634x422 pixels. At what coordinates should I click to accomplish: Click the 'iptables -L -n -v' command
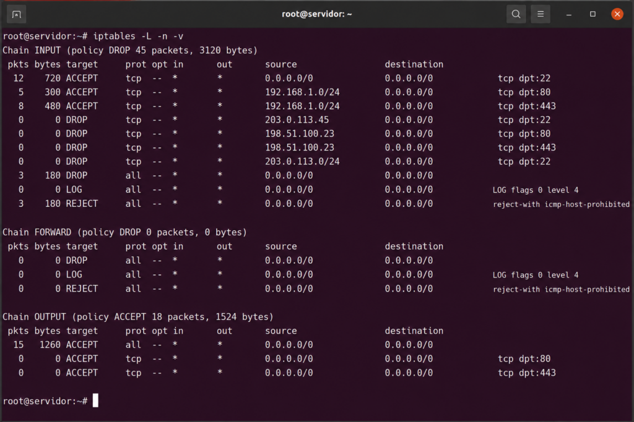click(138, 36)
